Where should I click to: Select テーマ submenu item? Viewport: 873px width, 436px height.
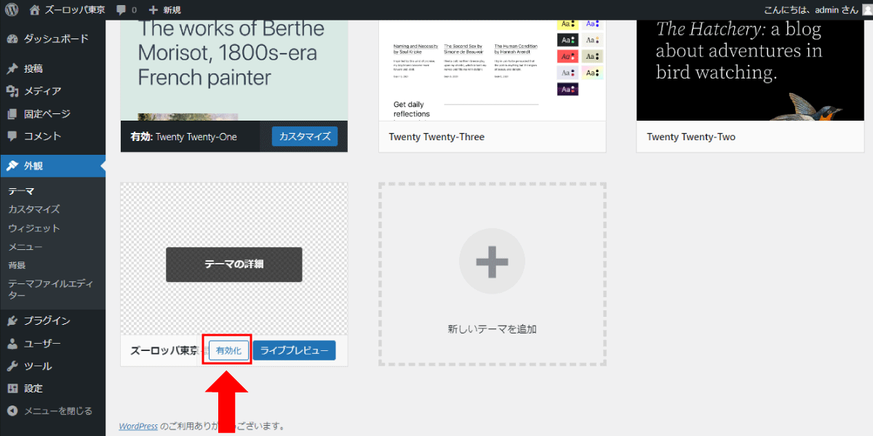pos(21,191)
